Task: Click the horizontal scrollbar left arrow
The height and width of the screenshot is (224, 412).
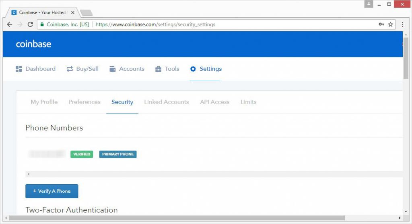Action: pos(6,218)
